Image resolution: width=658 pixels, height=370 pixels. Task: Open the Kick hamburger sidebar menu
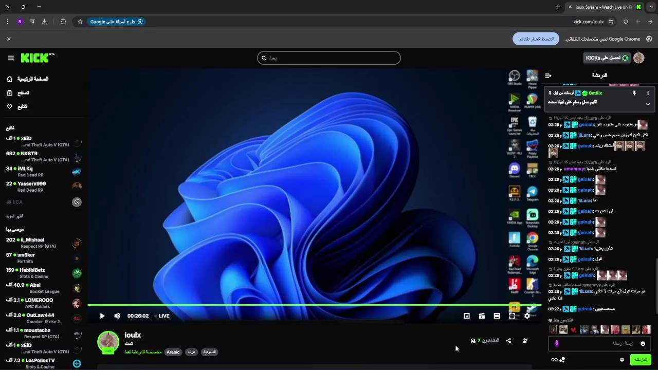(11, 58)
